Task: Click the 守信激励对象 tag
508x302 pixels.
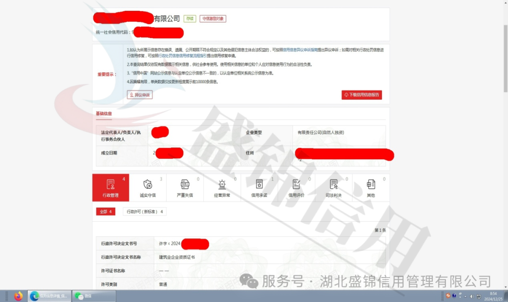Action: coord(213,19)
